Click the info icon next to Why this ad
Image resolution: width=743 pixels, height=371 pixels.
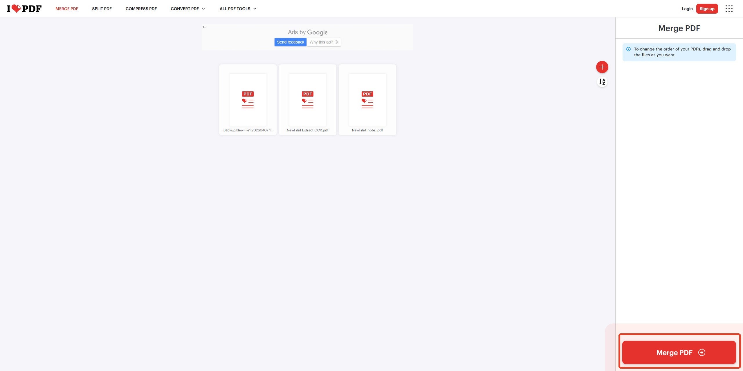click(336, 42)
